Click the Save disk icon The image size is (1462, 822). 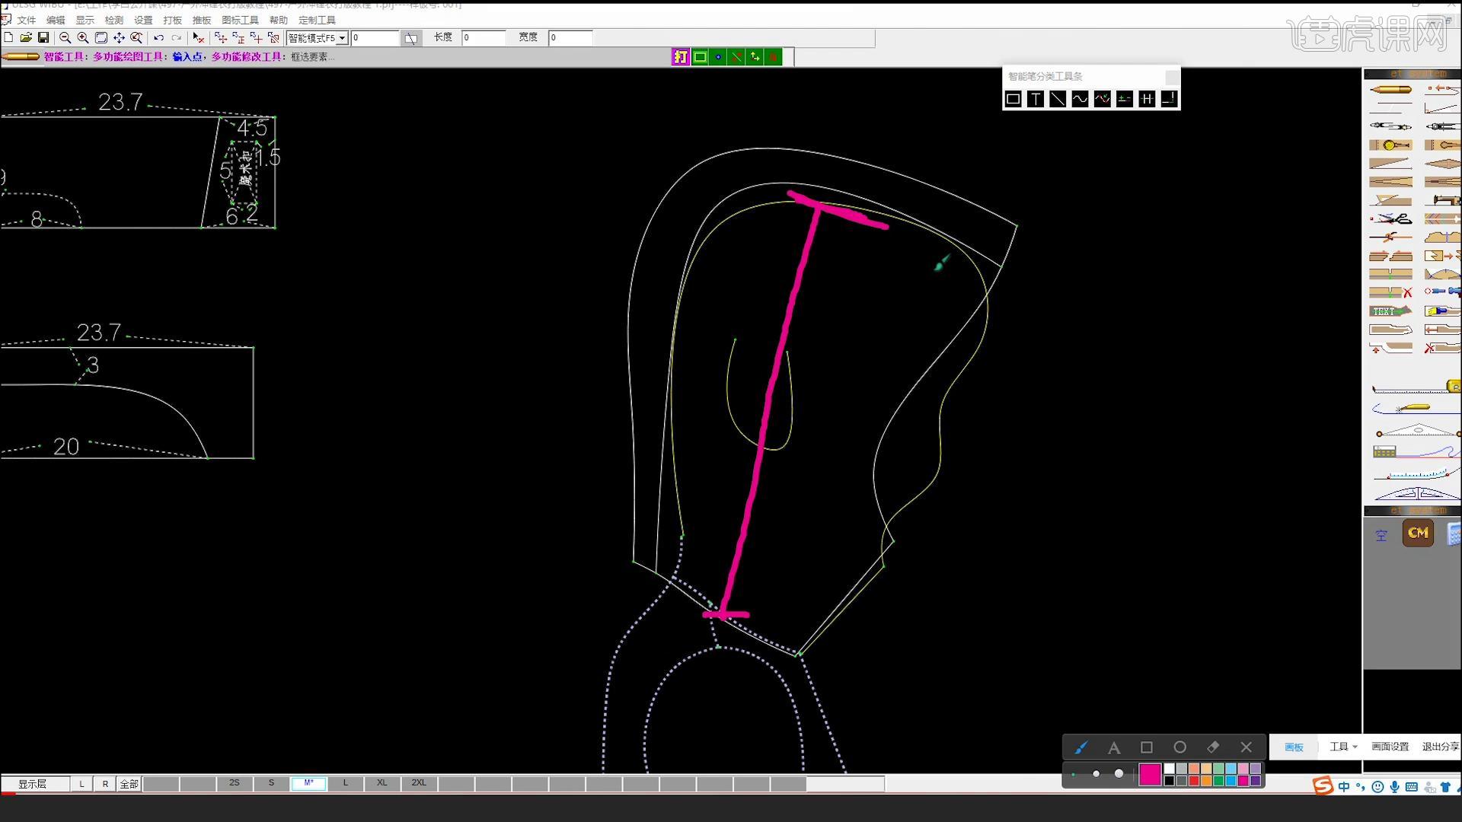43,37
